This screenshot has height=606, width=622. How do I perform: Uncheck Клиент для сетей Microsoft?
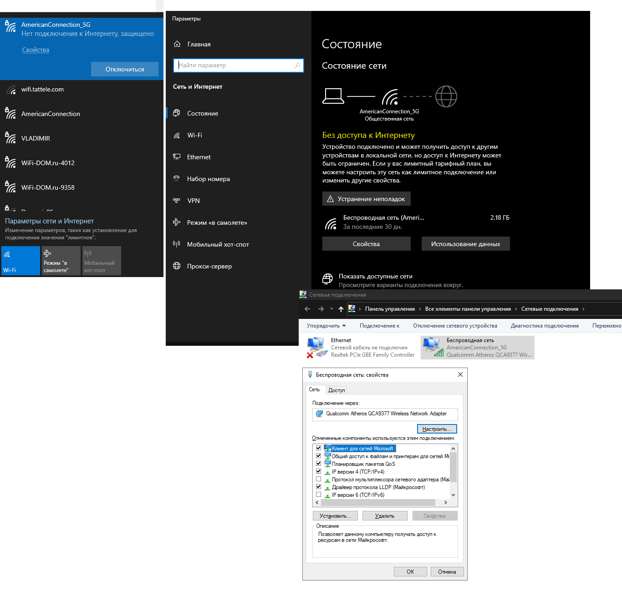(318, 448)
